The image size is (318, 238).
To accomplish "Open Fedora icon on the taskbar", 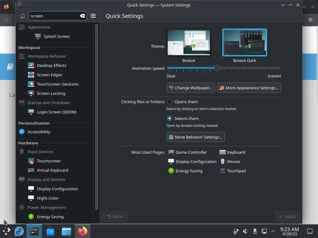I will [19, 231].
